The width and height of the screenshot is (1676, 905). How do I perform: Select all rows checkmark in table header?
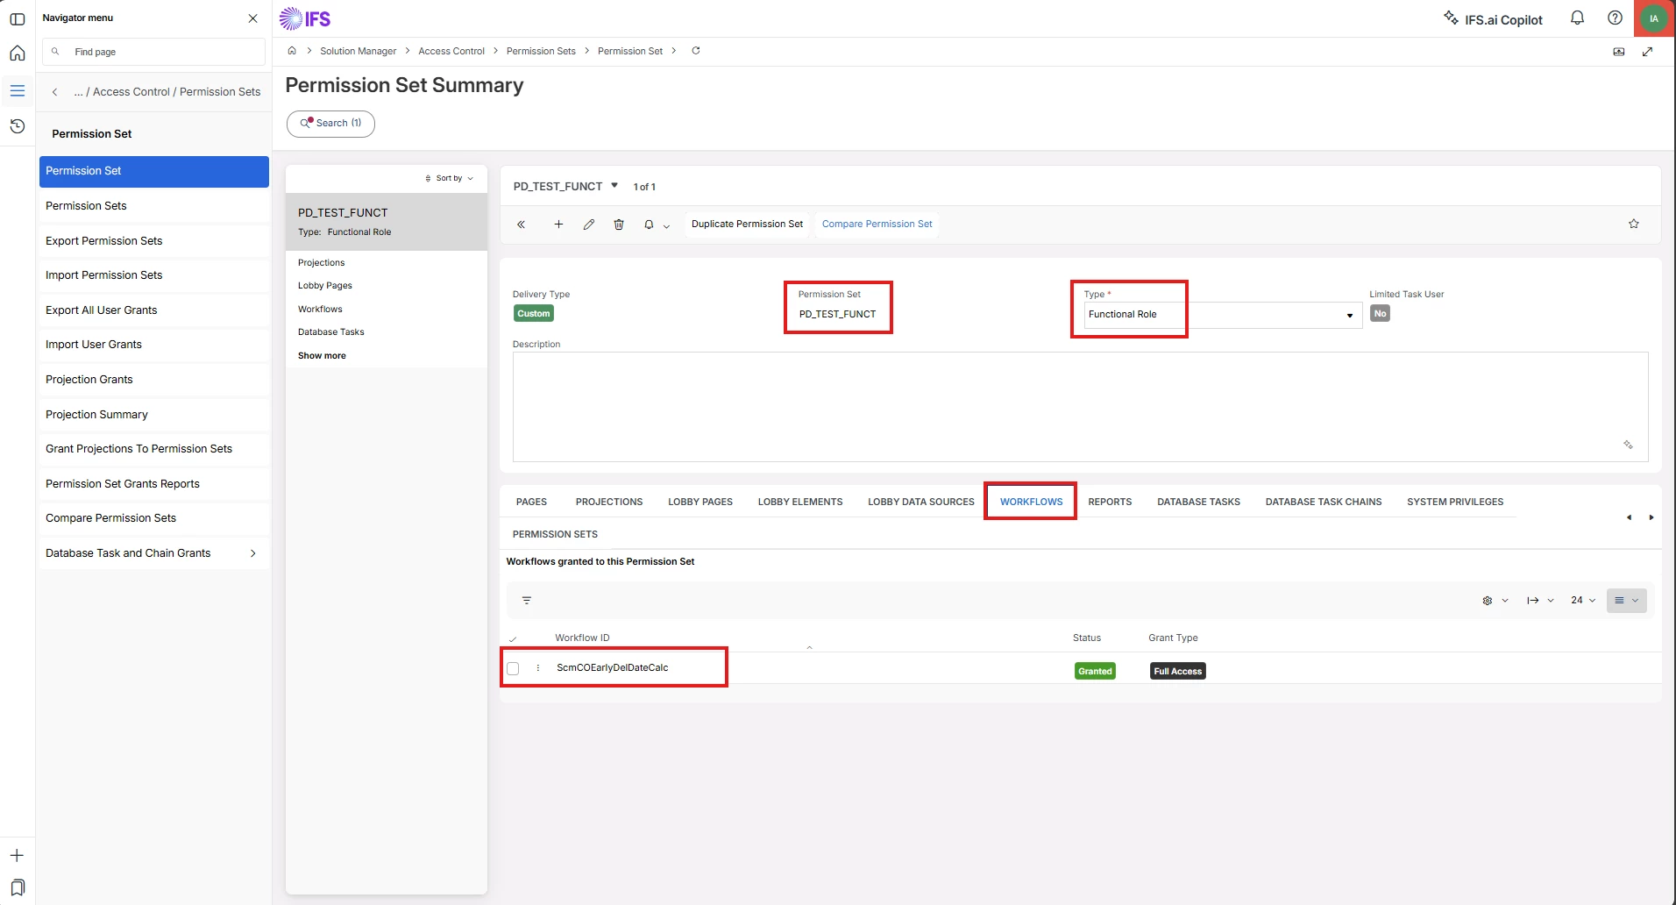[x=513, y=639]
